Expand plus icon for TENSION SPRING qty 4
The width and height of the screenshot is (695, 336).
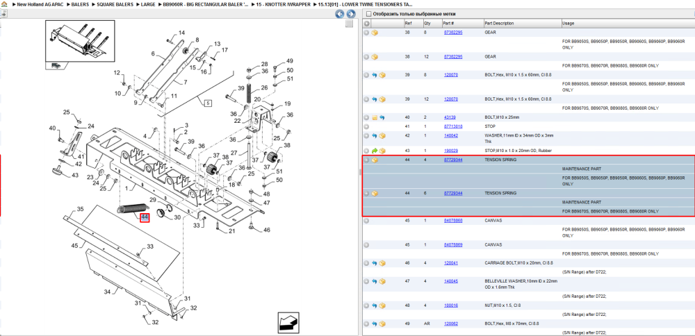tap(366, 160)
